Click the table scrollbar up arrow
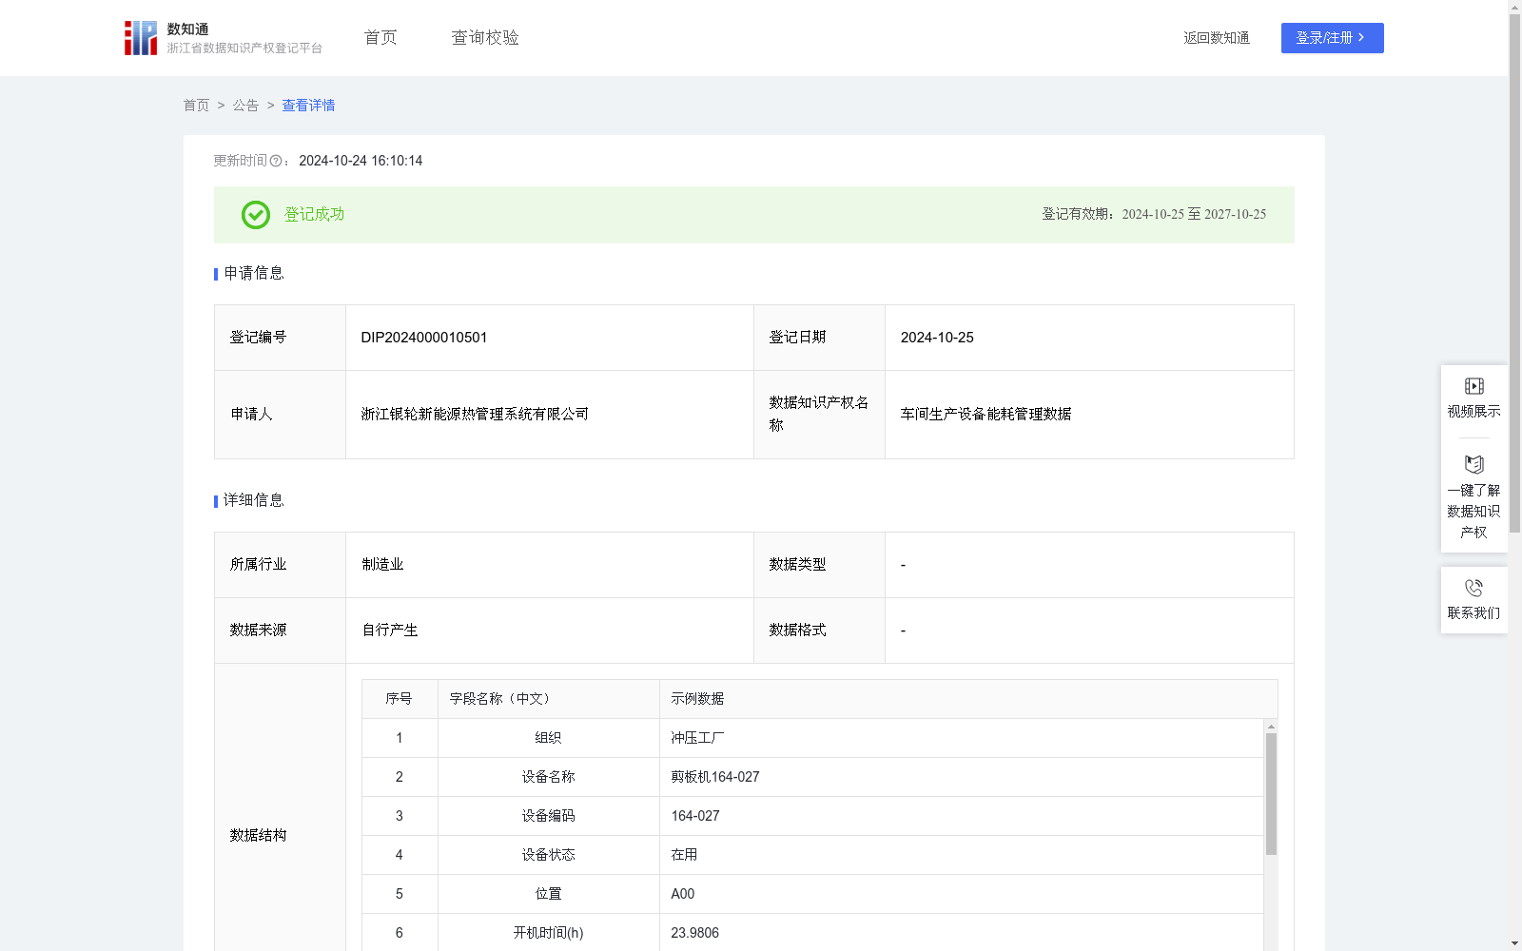 [x=1270, y=726]
